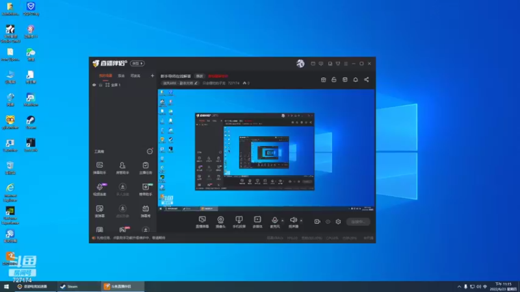Image resolution: width=520 pixels, height=292 pixels.
Task: Open the TV-shaped danmaku show tool
Action: [145, 212]
